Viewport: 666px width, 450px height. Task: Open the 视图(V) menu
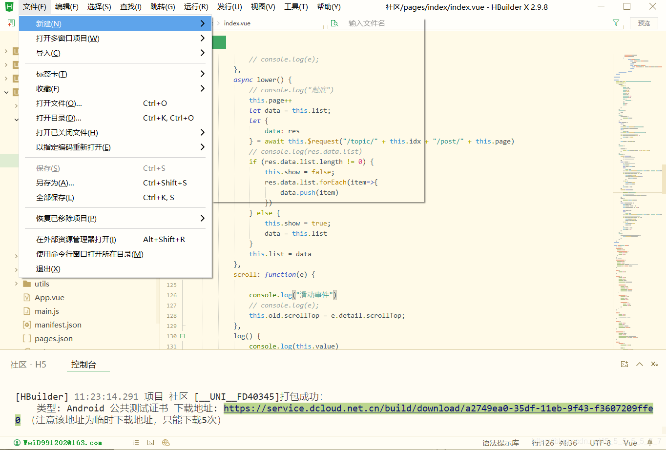pos(263,7)
